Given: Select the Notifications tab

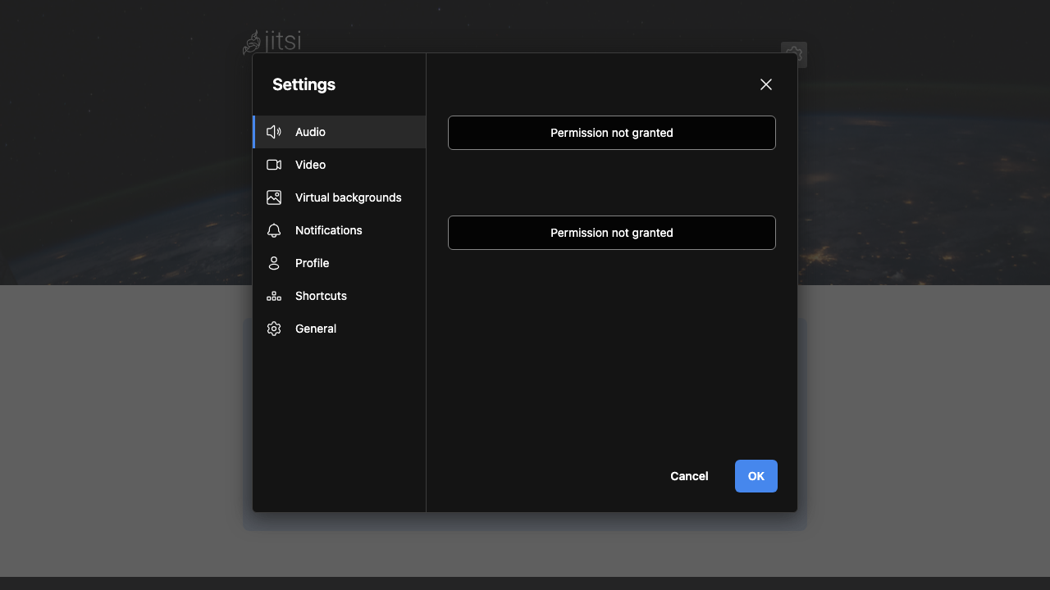Looking at the screenshot, I should click(x=339, y=230).
